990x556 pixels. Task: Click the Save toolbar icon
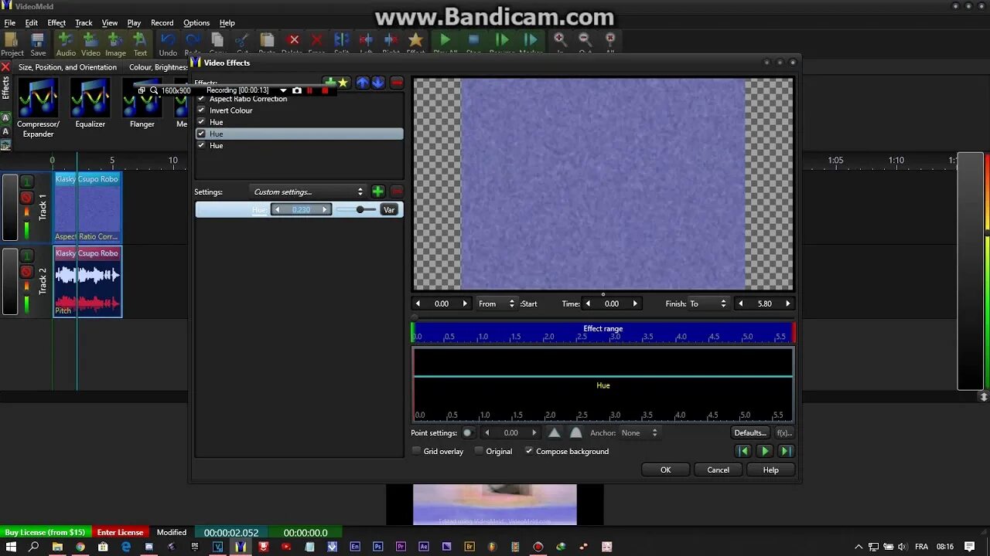[x=38, y=44]
